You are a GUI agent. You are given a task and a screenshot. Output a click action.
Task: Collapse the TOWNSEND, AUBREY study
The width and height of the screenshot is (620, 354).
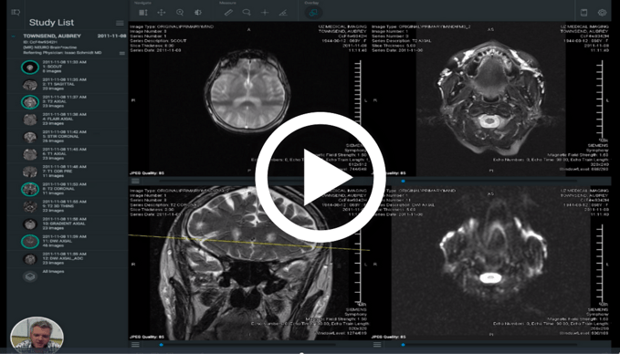point(14,36)
